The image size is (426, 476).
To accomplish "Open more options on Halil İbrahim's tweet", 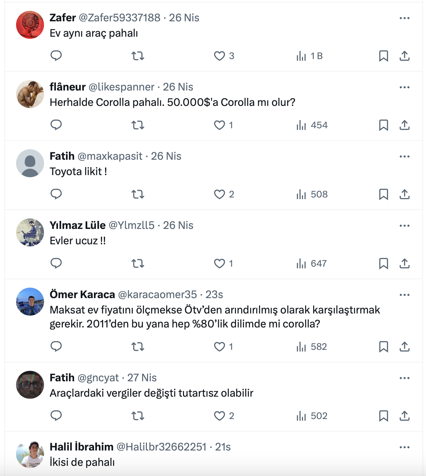I will pos(404,447).
